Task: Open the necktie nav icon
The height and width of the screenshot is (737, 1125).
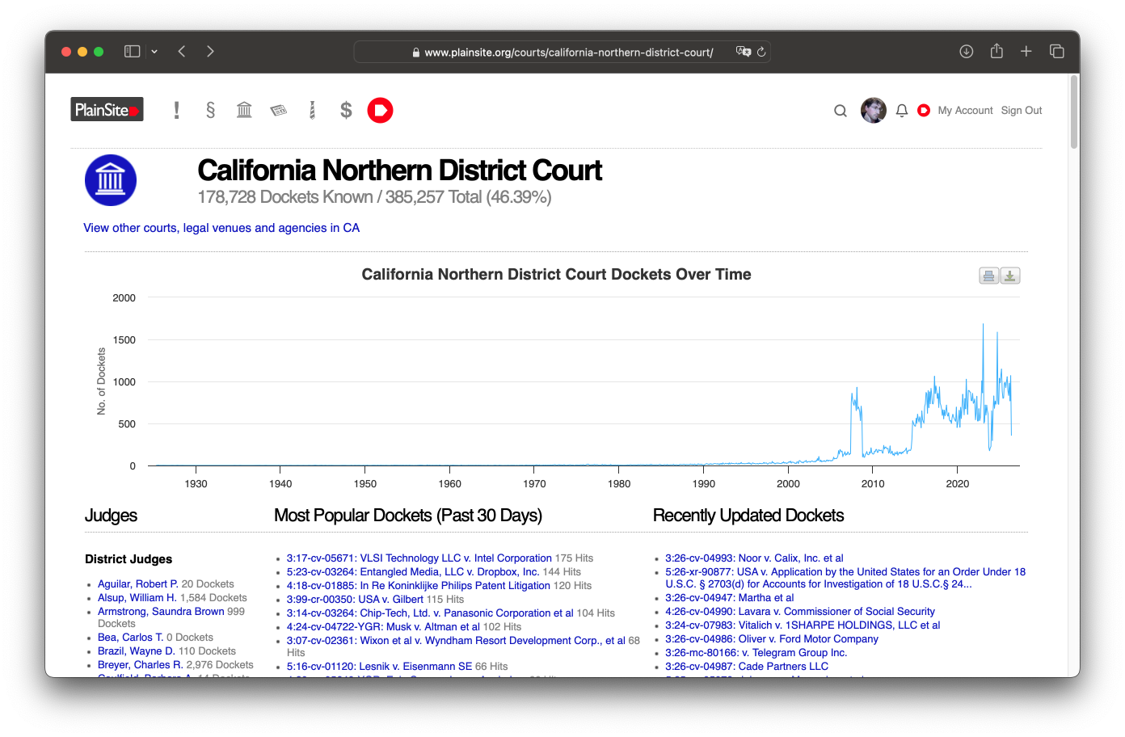Action: click(x=312, y=110)
